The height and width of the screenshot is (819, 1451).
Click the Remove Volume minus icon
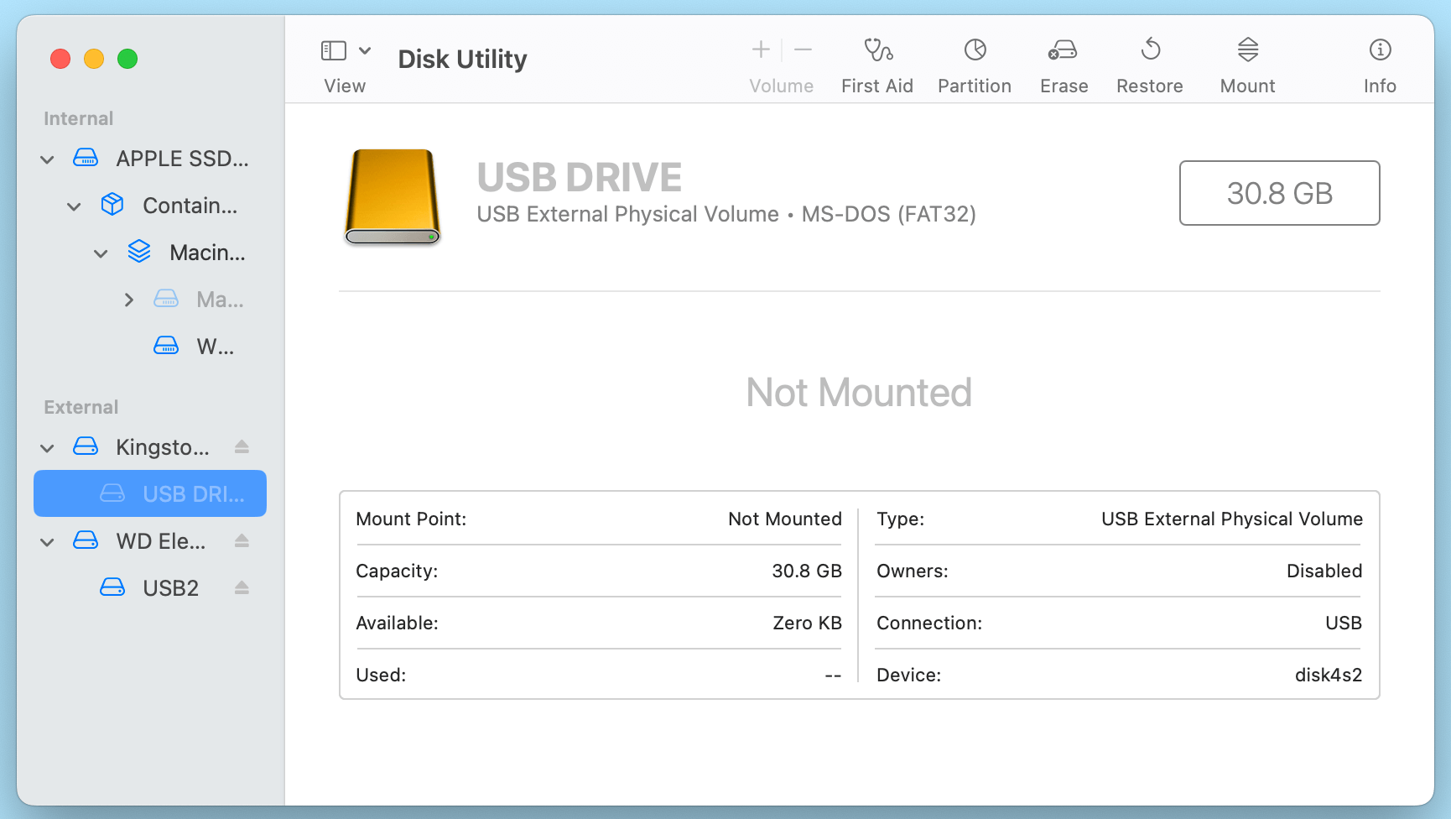(803, 50)
